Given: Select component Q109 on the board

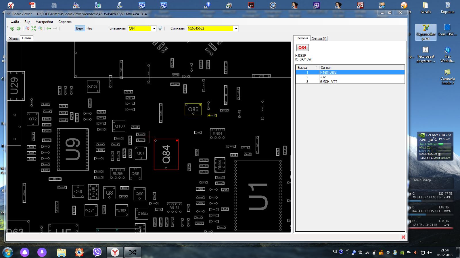Looking at the screenshot, I should pyautogui.click(x=122, y=210).
